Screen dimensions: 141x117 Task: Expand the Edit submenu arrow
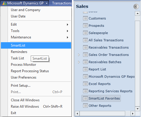(68, 24)
